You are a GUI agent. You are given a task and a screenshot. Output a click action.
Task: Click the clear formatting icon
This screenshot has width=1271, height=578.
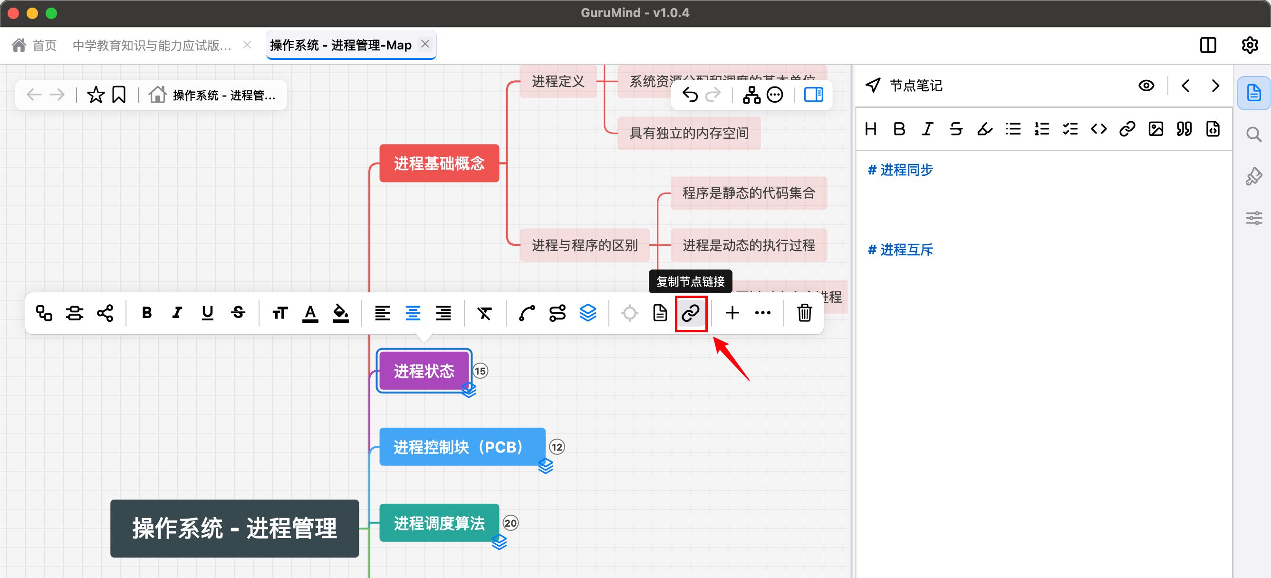pos(484,313)
